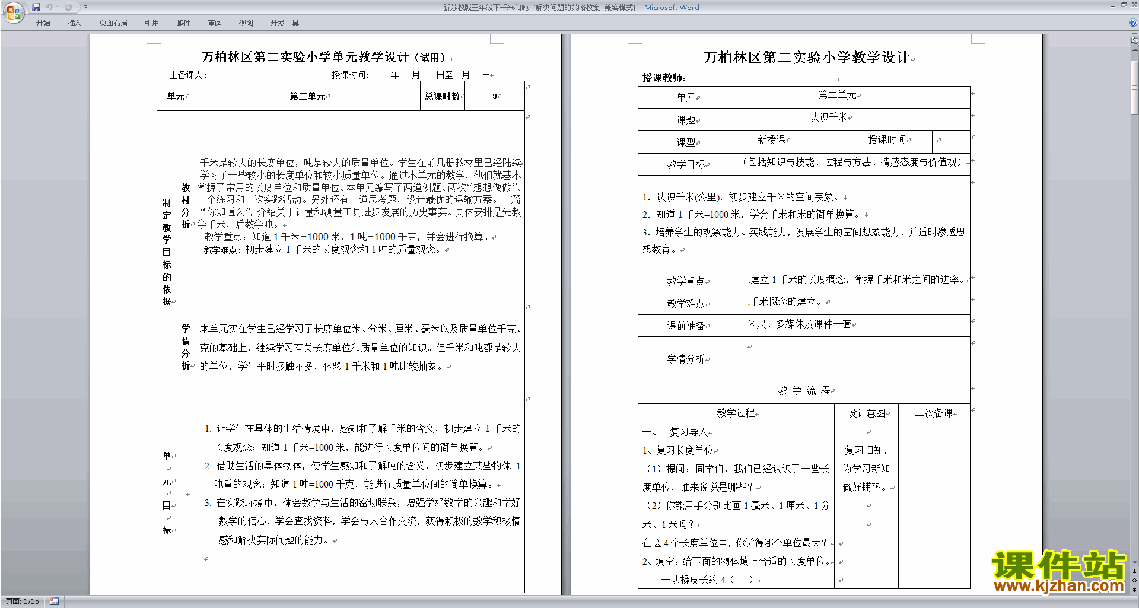
Task: Click the 二次备课 column header
Action: pyautogui.click(x=934, y=413)
